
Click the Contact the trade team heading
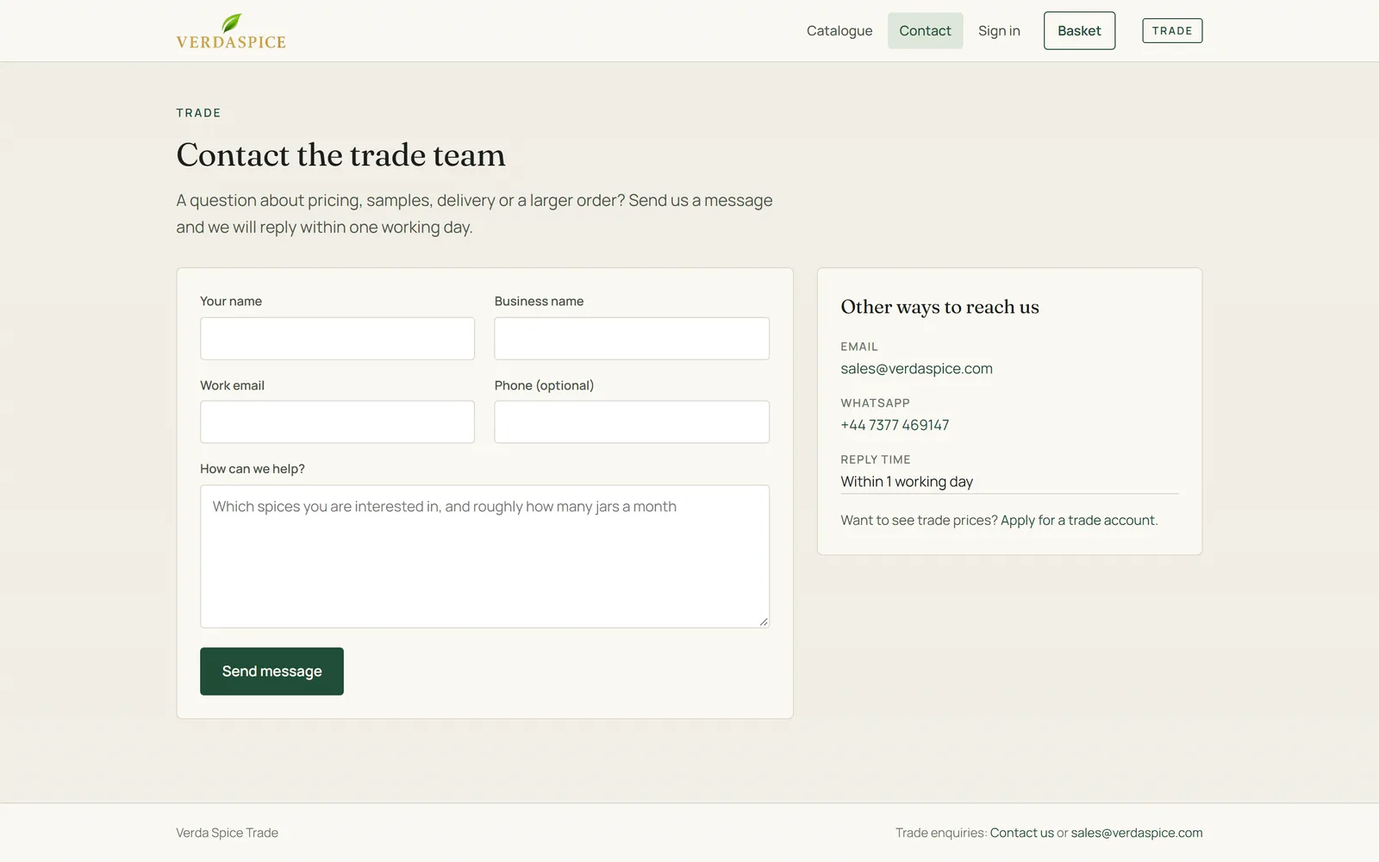pos(340,155)
